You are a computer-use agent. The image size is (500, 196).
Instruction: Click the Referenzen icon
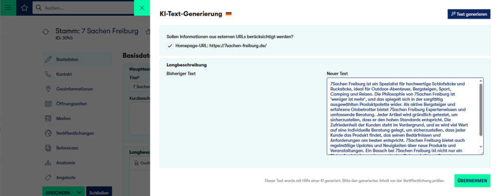[x=48, y=148]
